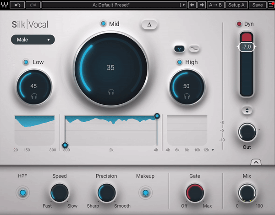
Task: Open the high band frequency range dropdown
Action: click(x=213, y=150)
